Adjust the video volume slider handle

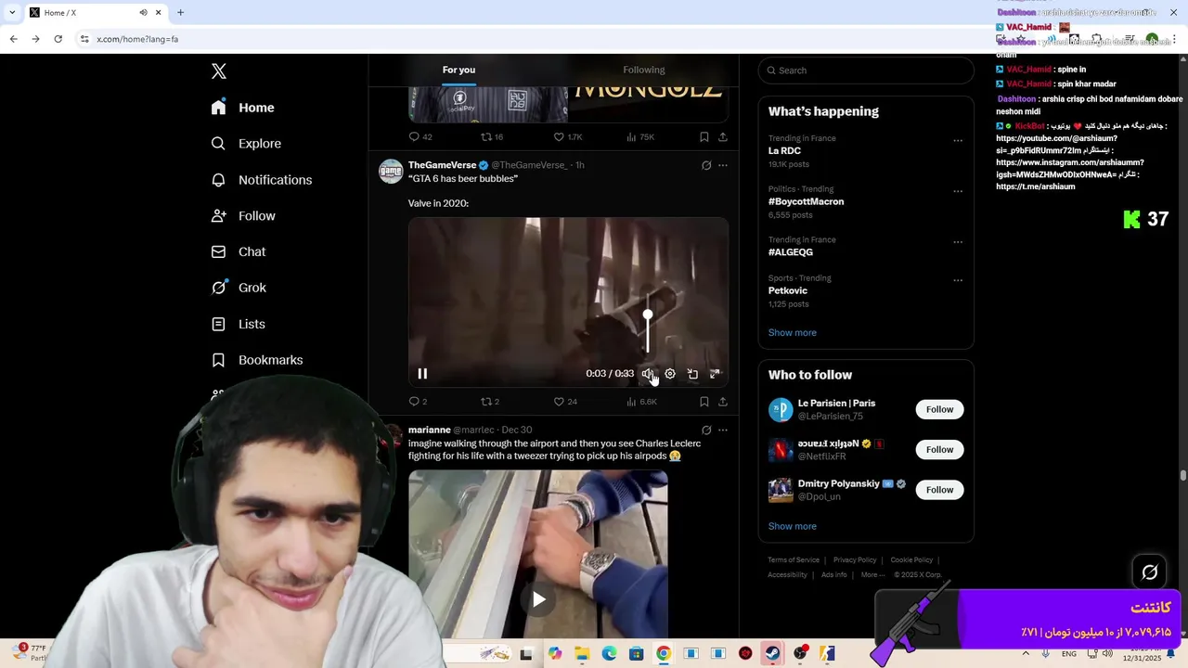[648, 316]
